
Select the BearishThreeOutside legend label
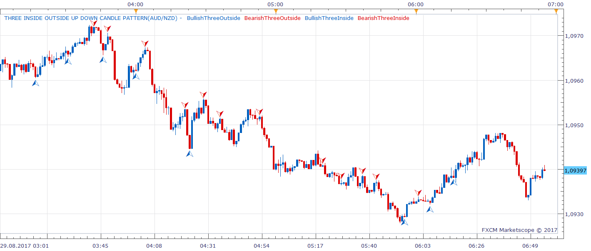tap(272, 18)
